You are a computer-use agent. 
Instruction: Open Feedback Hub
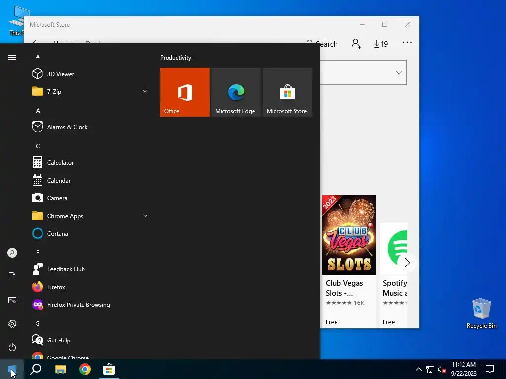point(90,269)
